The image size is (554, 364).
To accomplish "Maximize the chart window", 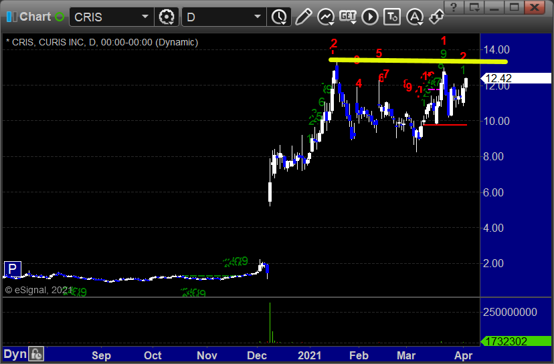I will [x=514, y=7].
